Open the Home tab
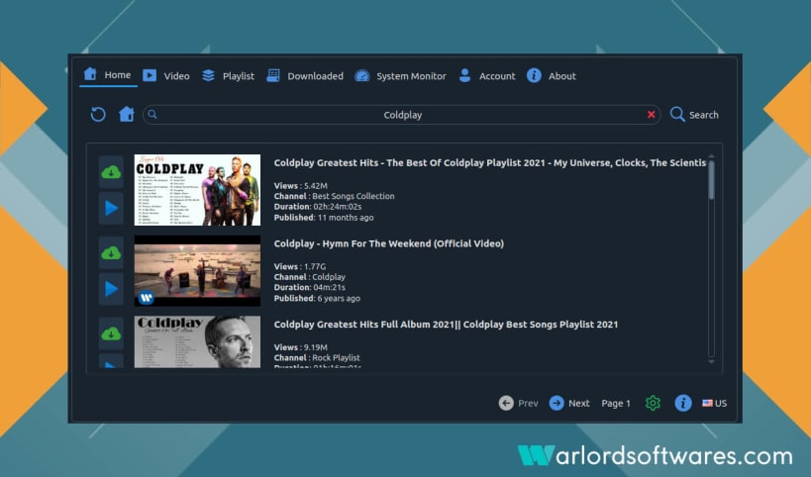 click(108, 75)
